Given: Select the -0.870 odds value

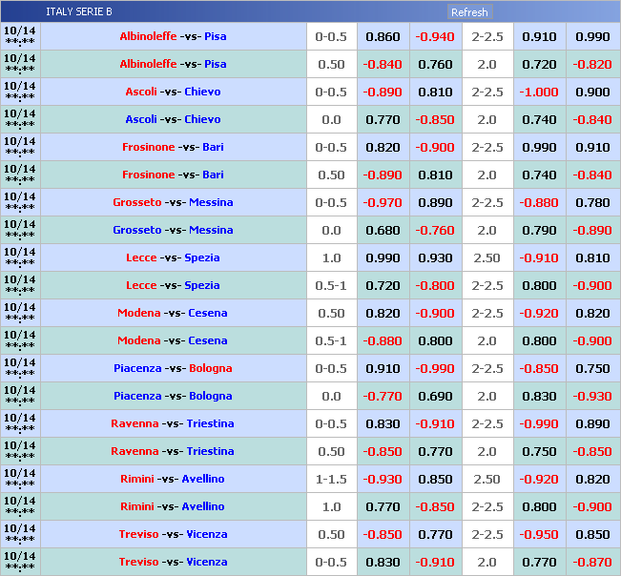Looking at the screenshot, I should click(591, 562).
